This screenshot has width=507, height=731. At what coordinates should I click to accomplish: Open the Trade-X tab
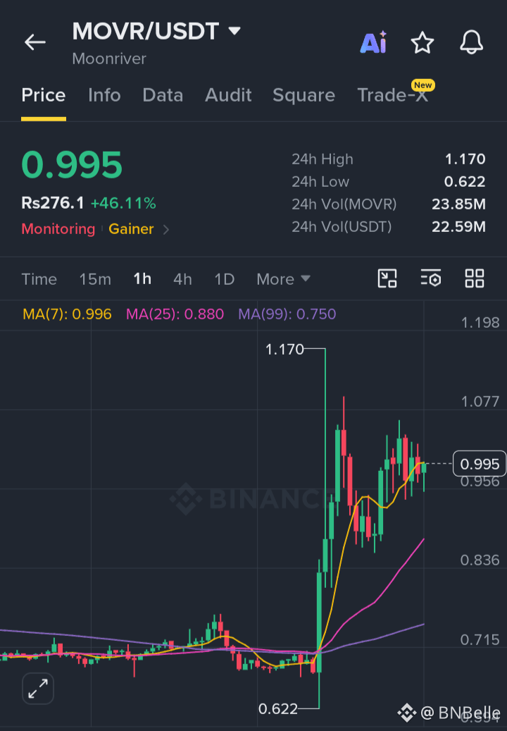(x=392, y=95)
